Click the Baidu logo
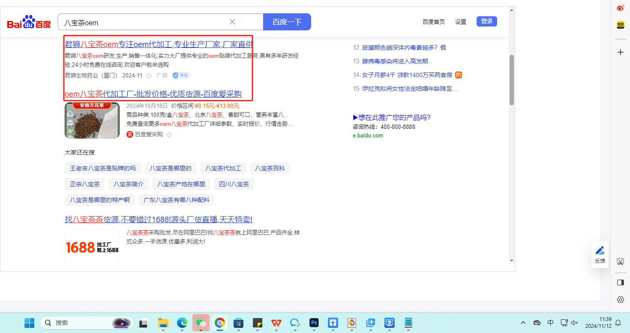 click(x=29, y=22)
